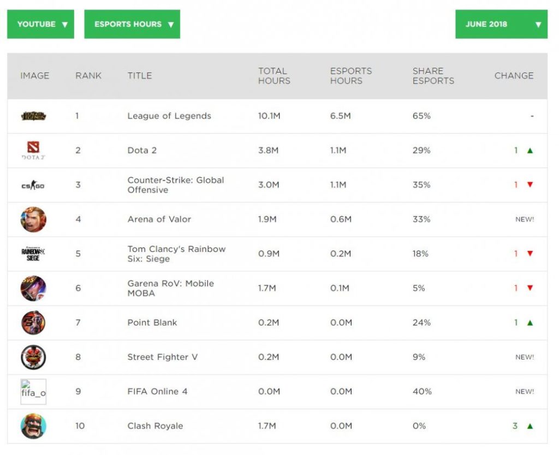Click the CS:GO logo icon
This screenshot has width=559, height=455.
[33, 185]
